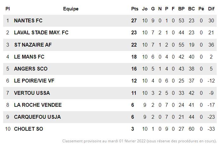Select LE POIRE/VIE VF in standings
This screenshot has height=148, width=223.
(34, 81)
